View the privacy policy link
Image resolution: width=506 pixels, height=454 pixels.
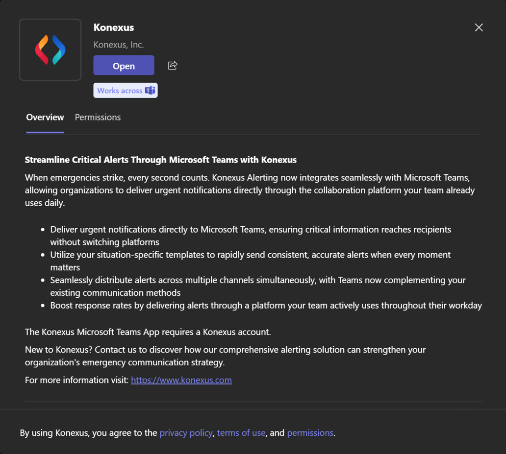click(186, 432)
